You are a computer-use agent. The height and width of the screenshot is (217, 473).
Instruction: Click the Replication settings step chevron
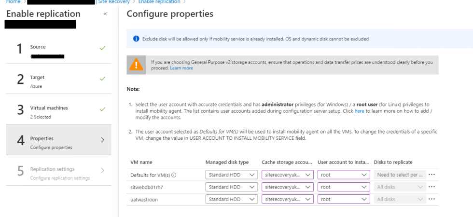(102, 170)
